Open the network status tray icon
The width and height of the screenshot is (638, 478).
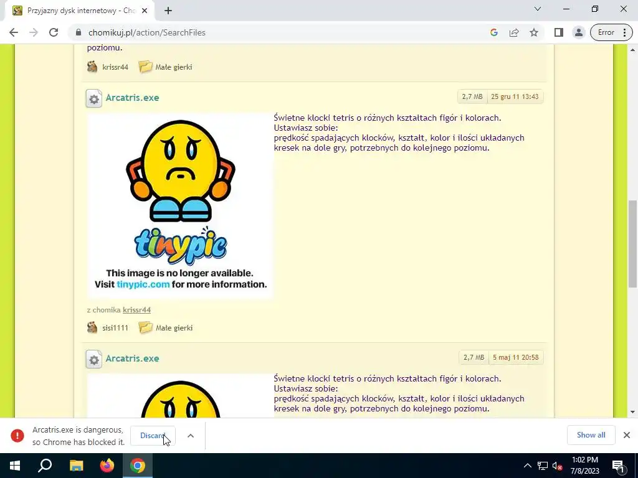coord(543,466)
